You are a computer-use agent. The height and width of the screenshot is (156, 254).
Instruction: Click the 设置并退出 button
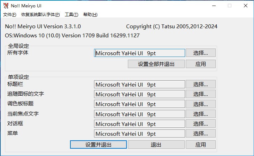tap(98, 144)
